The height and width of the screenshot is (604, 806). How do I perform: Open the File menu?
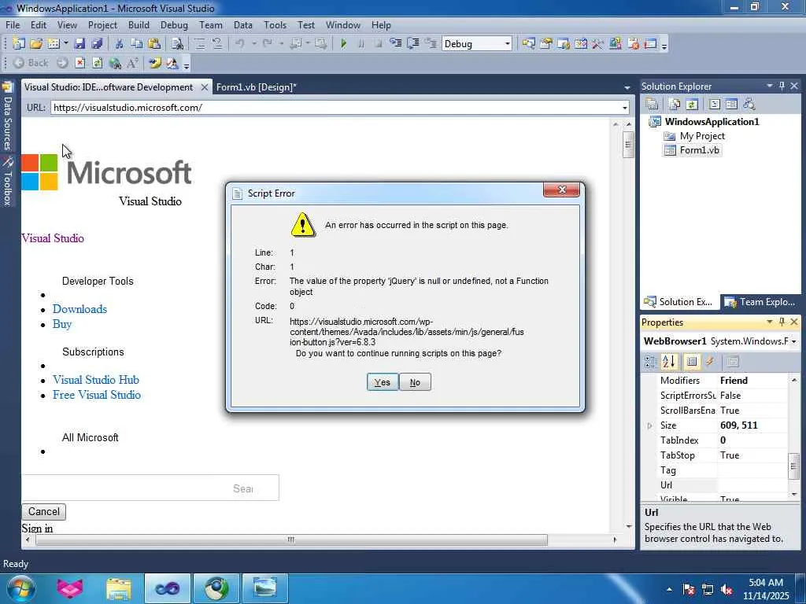[x=13, y=24]
